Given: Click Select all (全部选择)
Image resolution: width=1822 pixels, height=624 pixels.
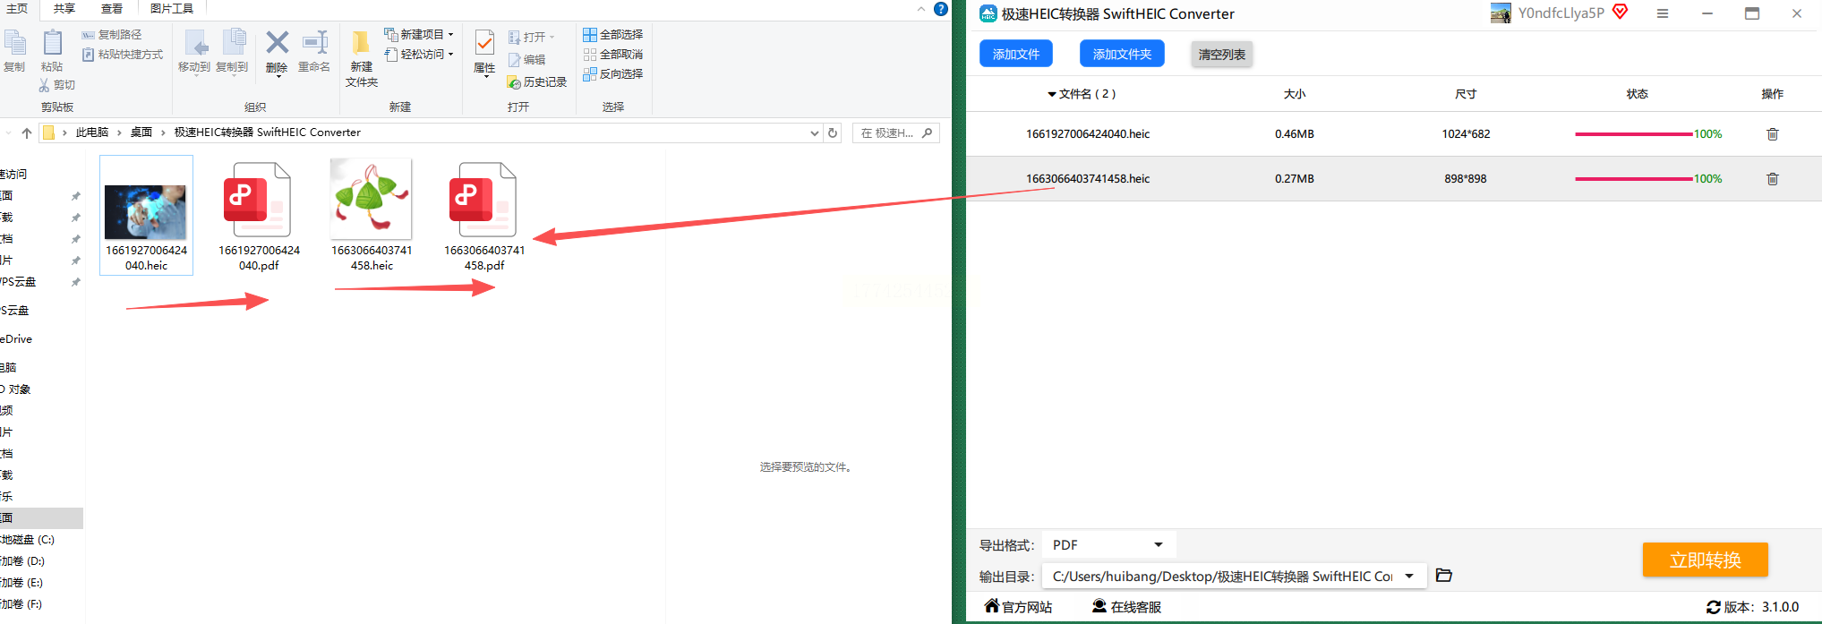Looking at the screenshot, I should (613, 34).
